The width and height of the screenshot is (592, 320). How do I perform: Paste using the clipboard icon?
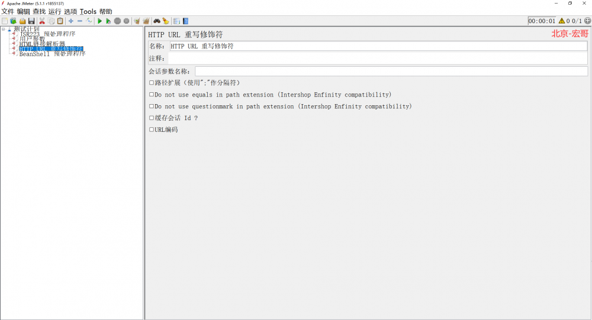(60, 21)
